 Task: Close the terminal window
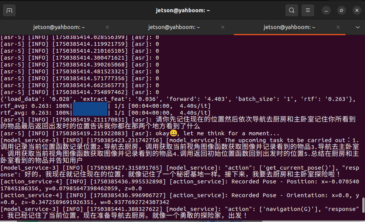(x=357, y=10)
